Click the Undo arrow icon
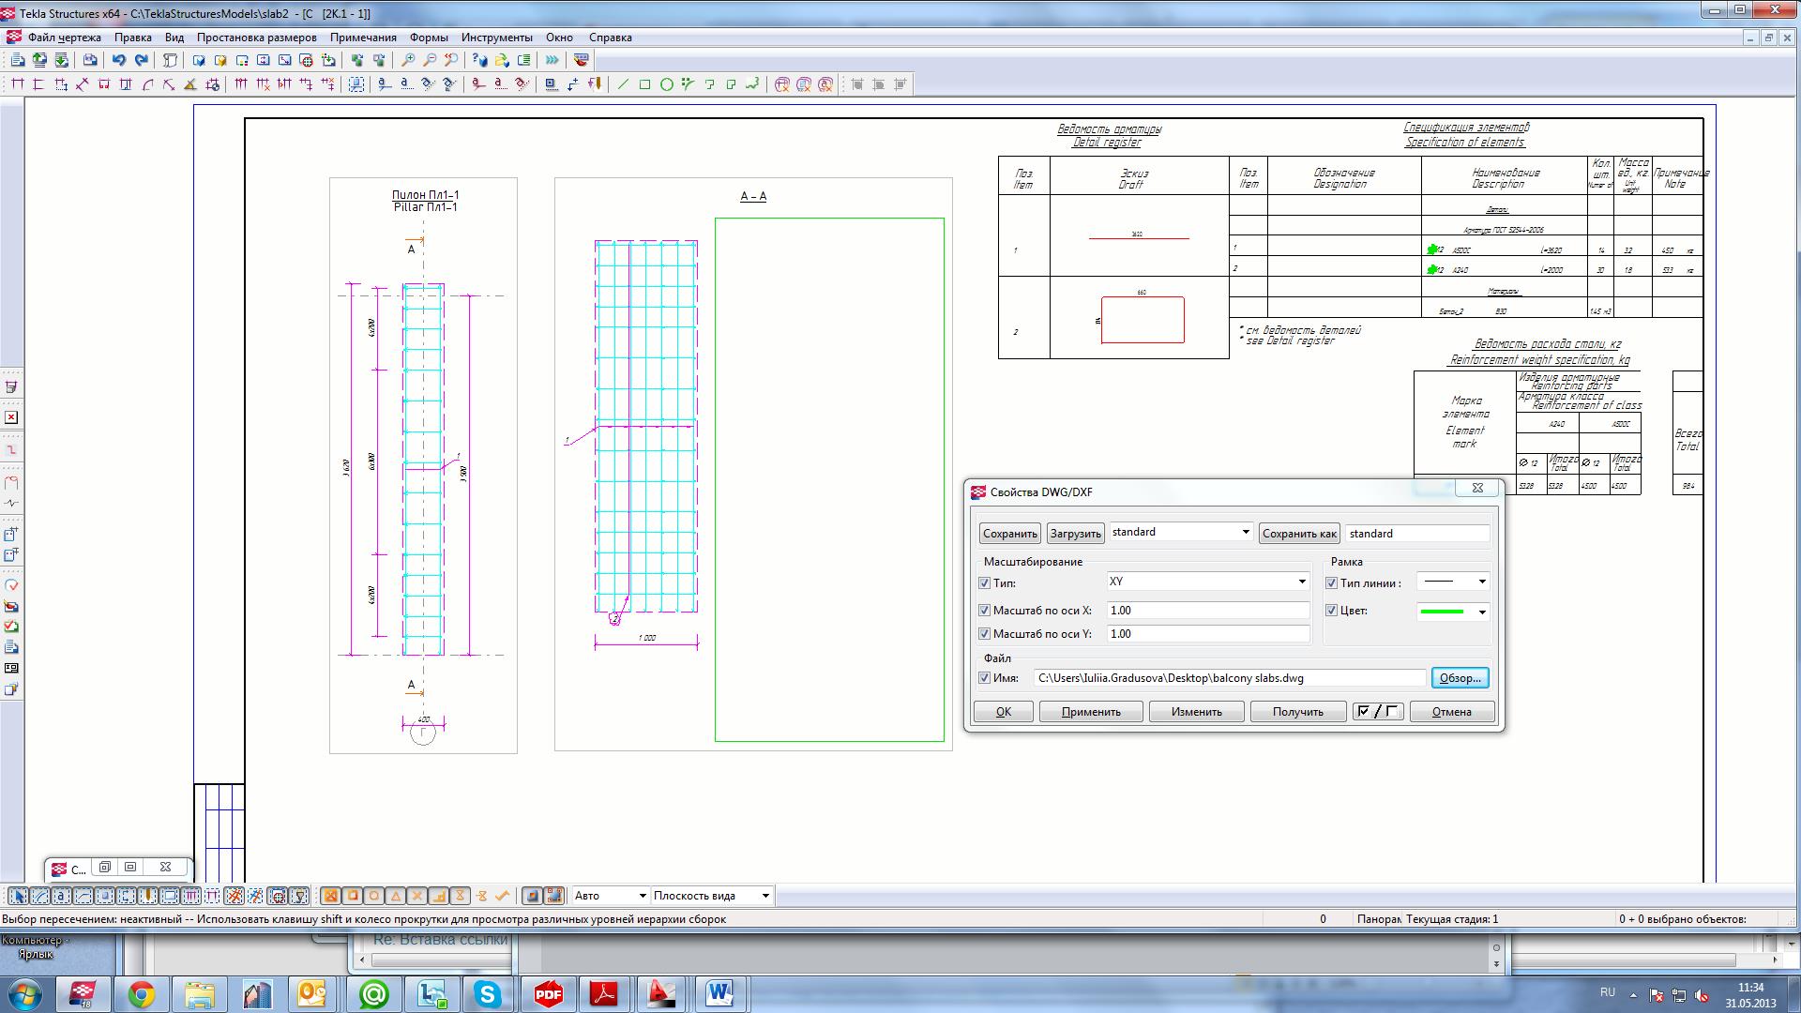Image resolution: width=1801 pixels, height=1013 pixels. (x=119, y=60)
